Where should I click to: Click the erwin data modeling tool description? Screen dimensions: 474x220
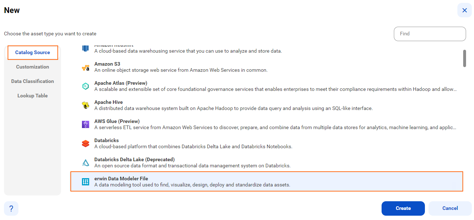192,185
